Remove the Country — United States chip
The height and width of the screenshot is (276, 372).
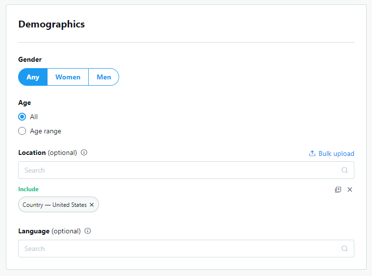(x=92, y=204)
